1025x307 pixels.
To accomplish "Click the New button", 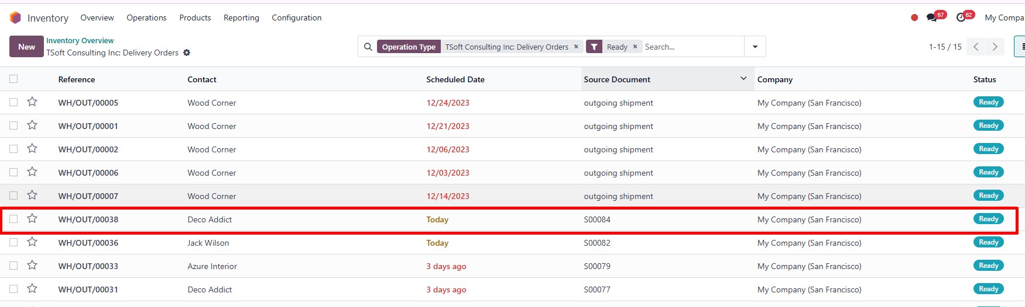I will [26, 47].
